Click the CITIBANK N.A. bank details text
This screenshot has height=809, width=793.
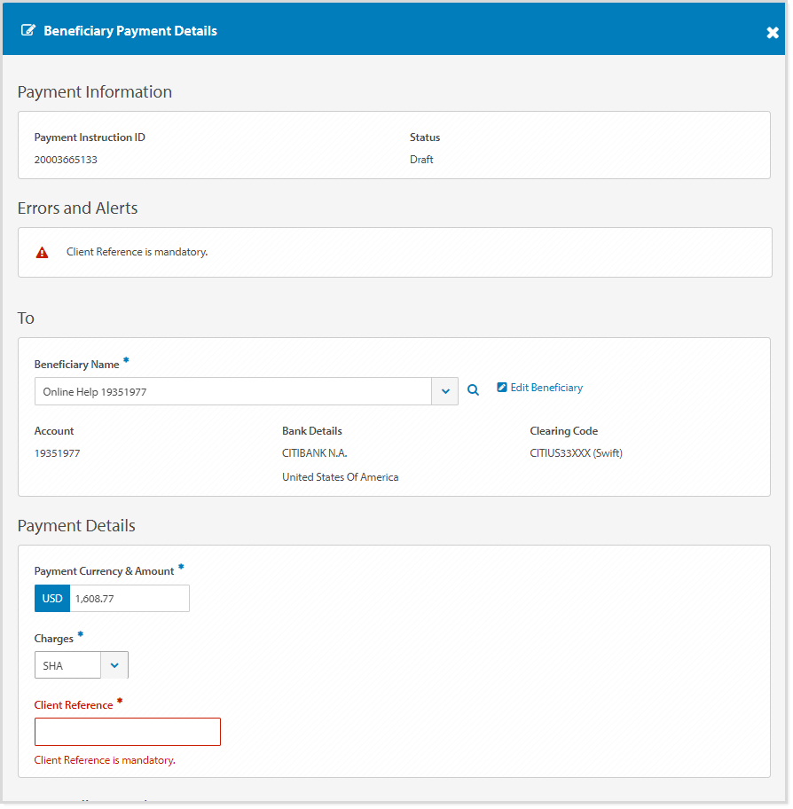click(x=314, y=453)
